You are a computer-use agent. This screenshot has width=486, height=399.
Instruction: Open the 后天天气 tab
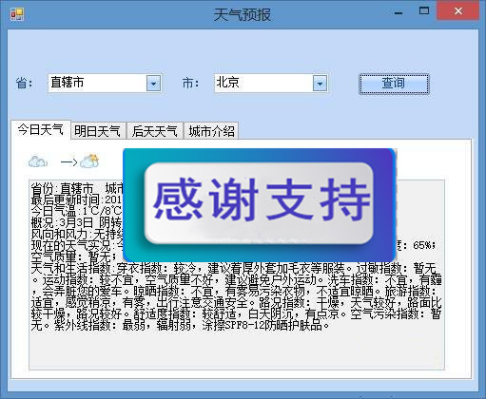(x=155, y=131)
